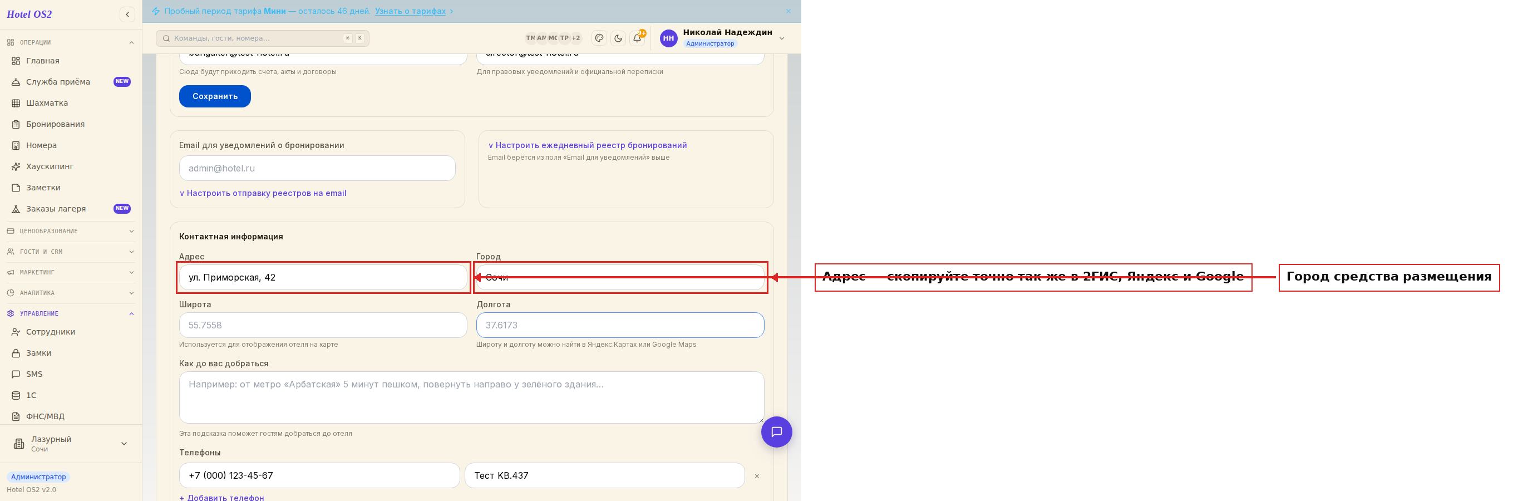
Task: Open user menu for Николай Надеждин
Action: point(722,38)
